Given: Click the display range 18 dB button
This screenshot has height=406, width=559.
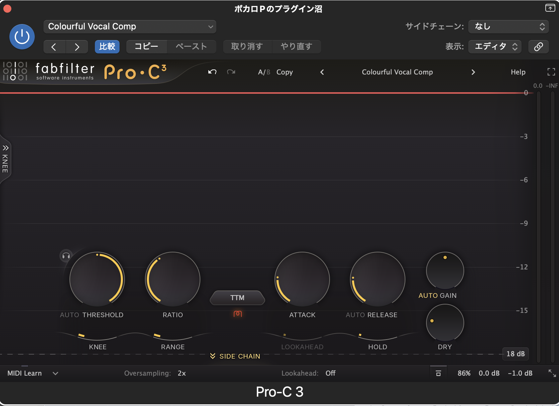Looking at the screenshot, I should pyautogui.click(x=516, y=354).
